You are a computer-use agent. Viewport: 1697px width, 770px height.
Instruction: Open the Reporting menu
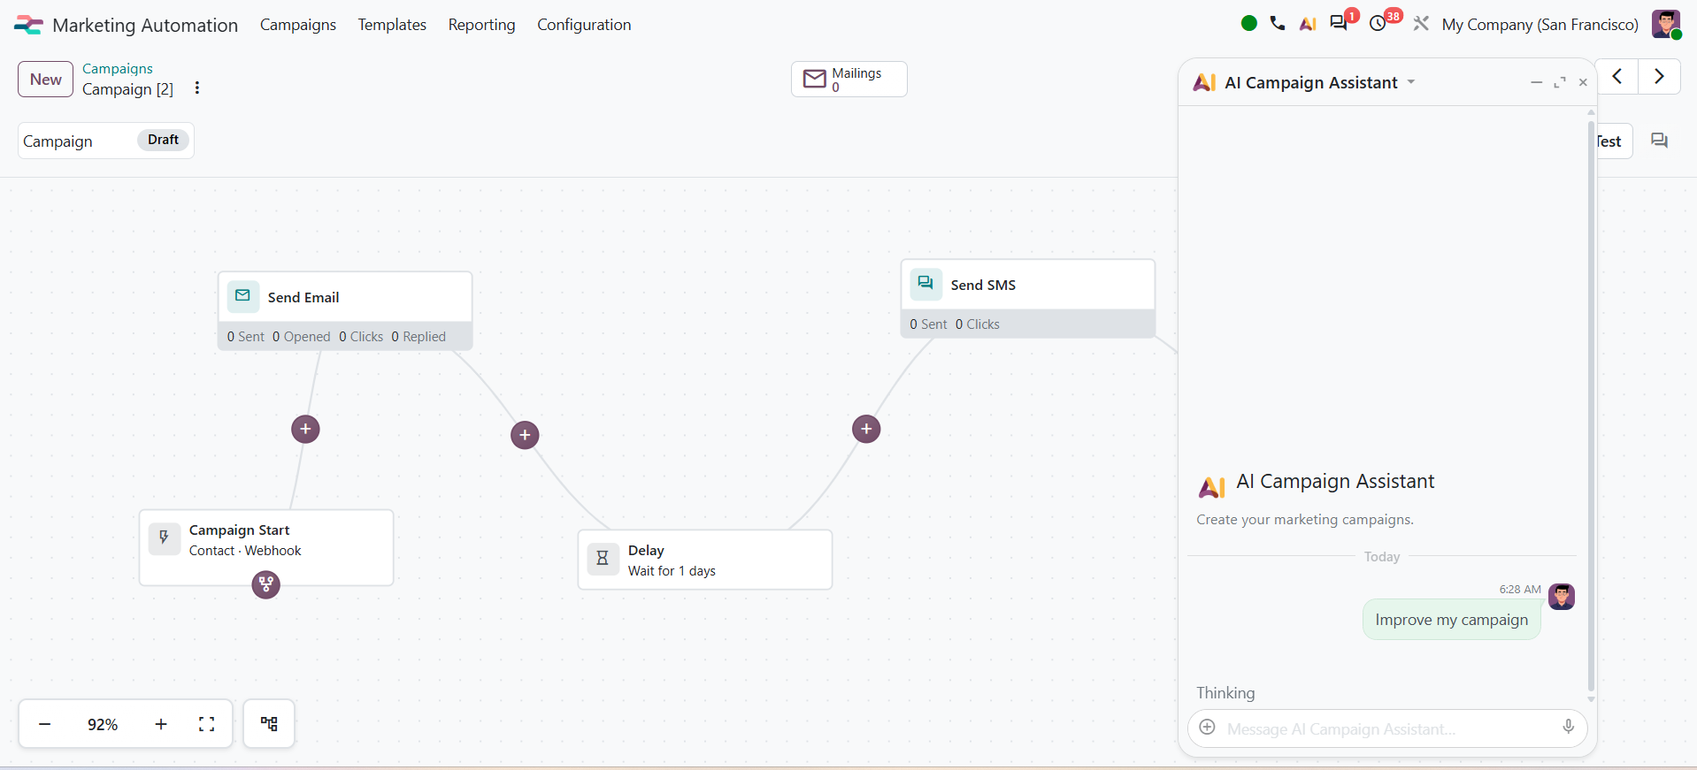481,25
